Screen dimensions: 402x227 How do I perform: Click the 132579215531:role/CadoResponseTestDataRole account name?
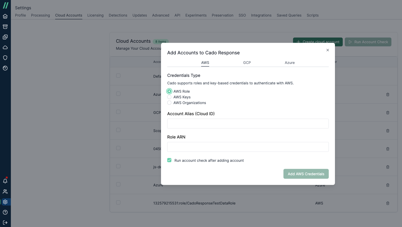coord(194,203)
